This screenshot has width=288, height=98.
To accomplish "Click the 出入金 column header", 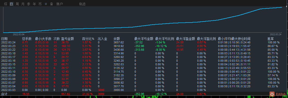I will pos(103,39).
